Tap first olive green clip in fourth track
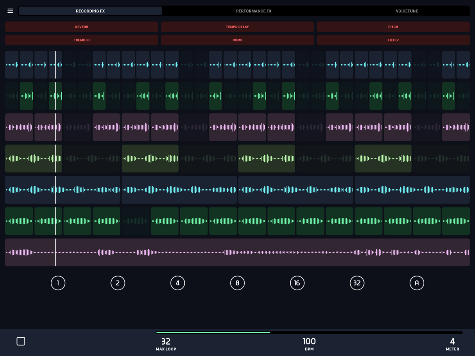This screenshot has width=475, height=356. click(x=34, y=158)
